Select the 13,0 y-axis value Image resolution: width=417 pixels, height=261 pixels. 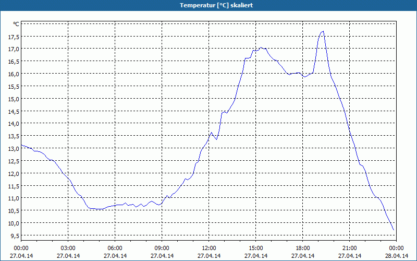pyautogui.click(x=14, y=149)
